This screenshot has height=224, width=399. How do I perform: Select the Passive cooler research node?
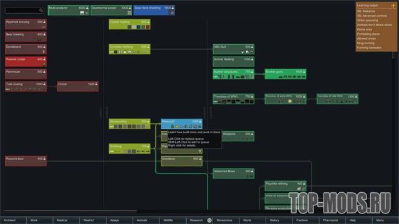click(x=26, y=62)
